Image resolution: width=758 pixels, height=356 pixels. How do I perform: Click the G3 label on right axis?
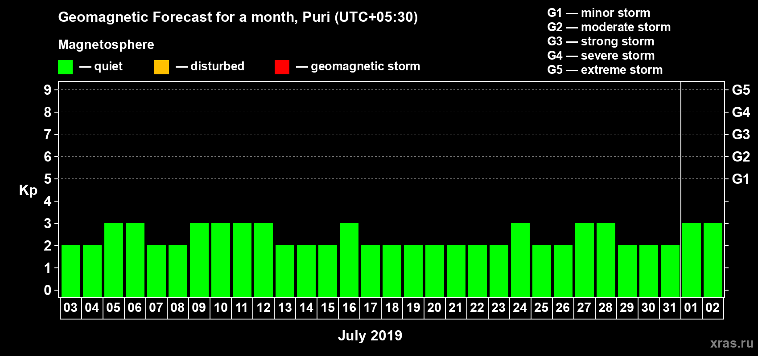[741, 134]
